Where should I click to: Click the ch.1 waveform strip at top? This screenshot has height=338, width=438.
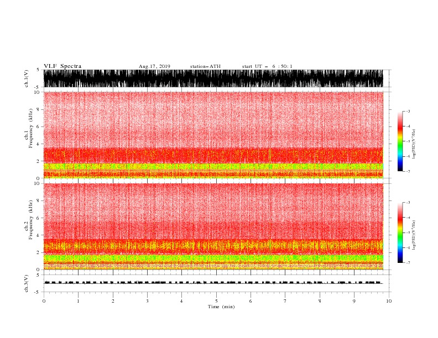[x=213, y=78]
